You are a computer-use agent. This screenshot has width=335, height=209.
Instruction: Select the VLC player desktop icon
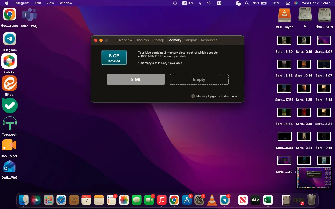click(x=284, y=15)
